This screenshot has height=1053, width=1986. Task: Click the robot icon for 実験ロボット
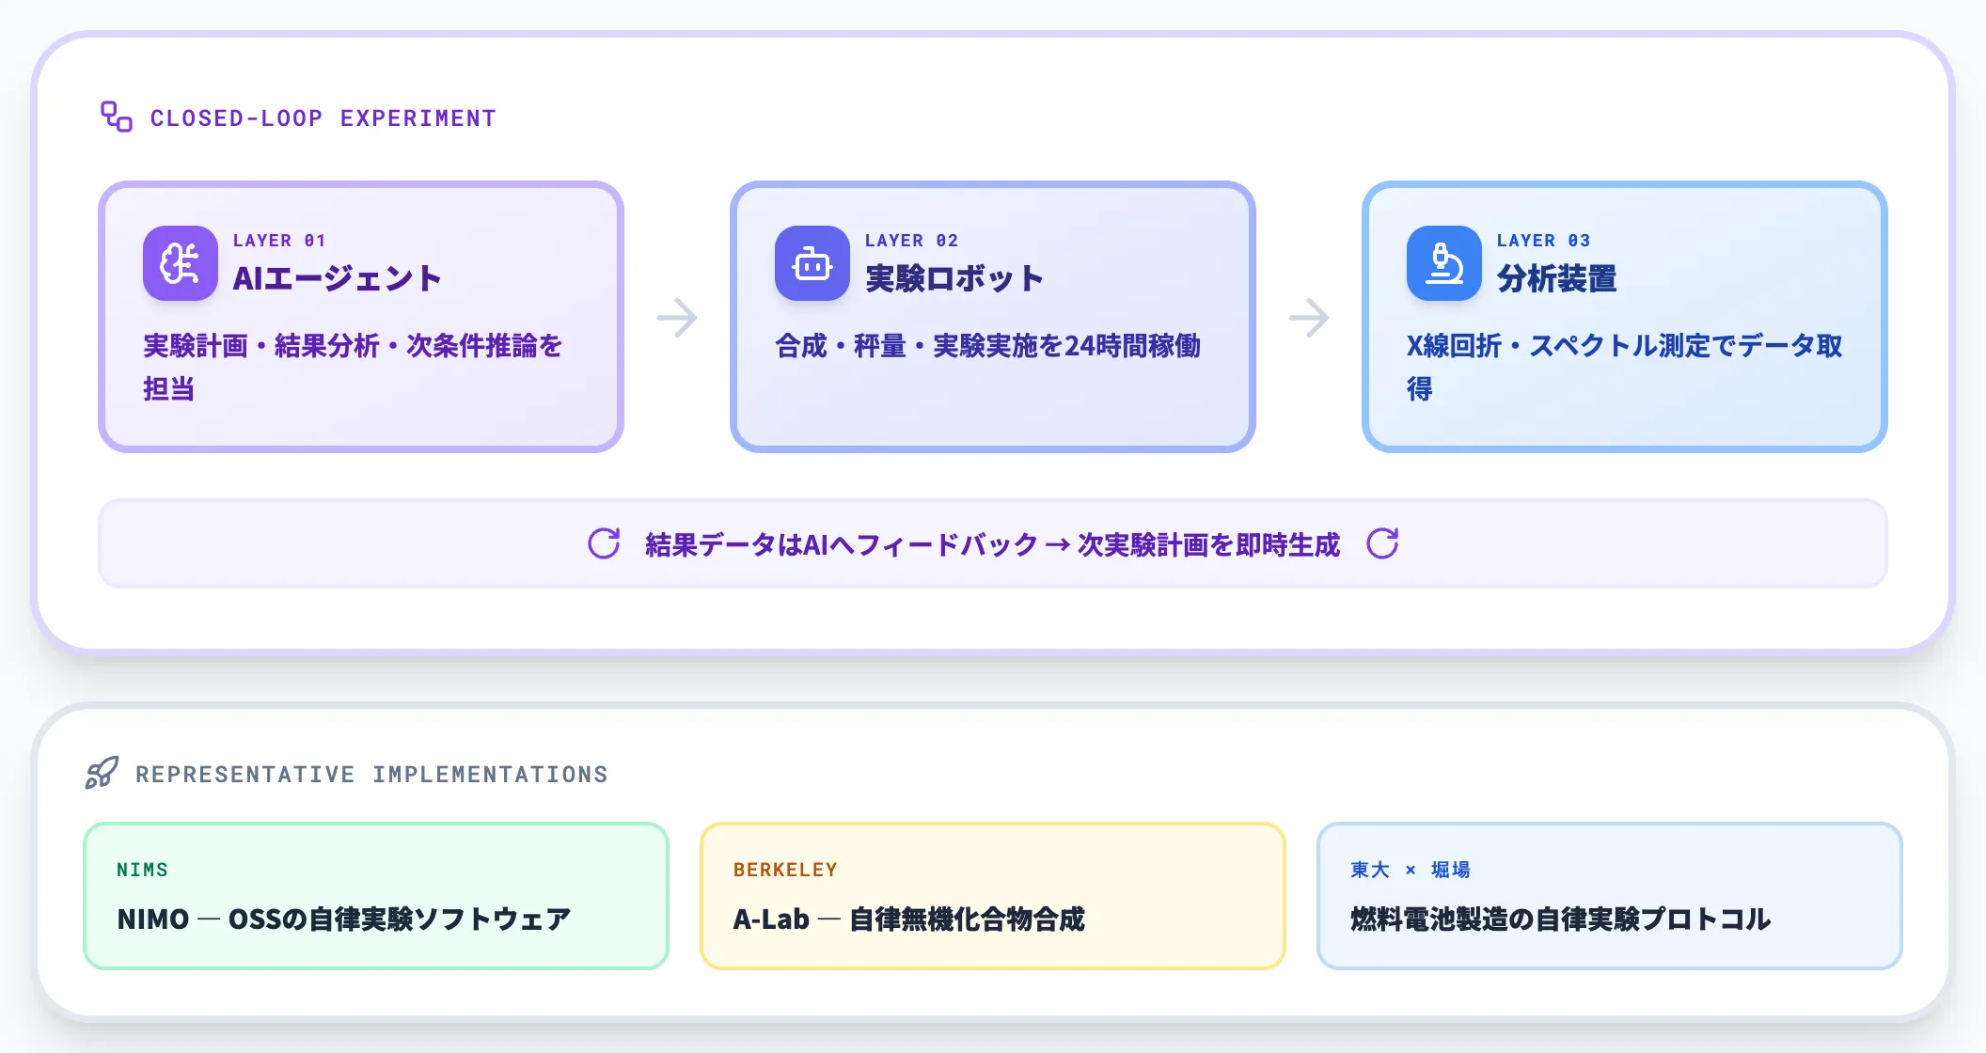[x=812, y=263]
